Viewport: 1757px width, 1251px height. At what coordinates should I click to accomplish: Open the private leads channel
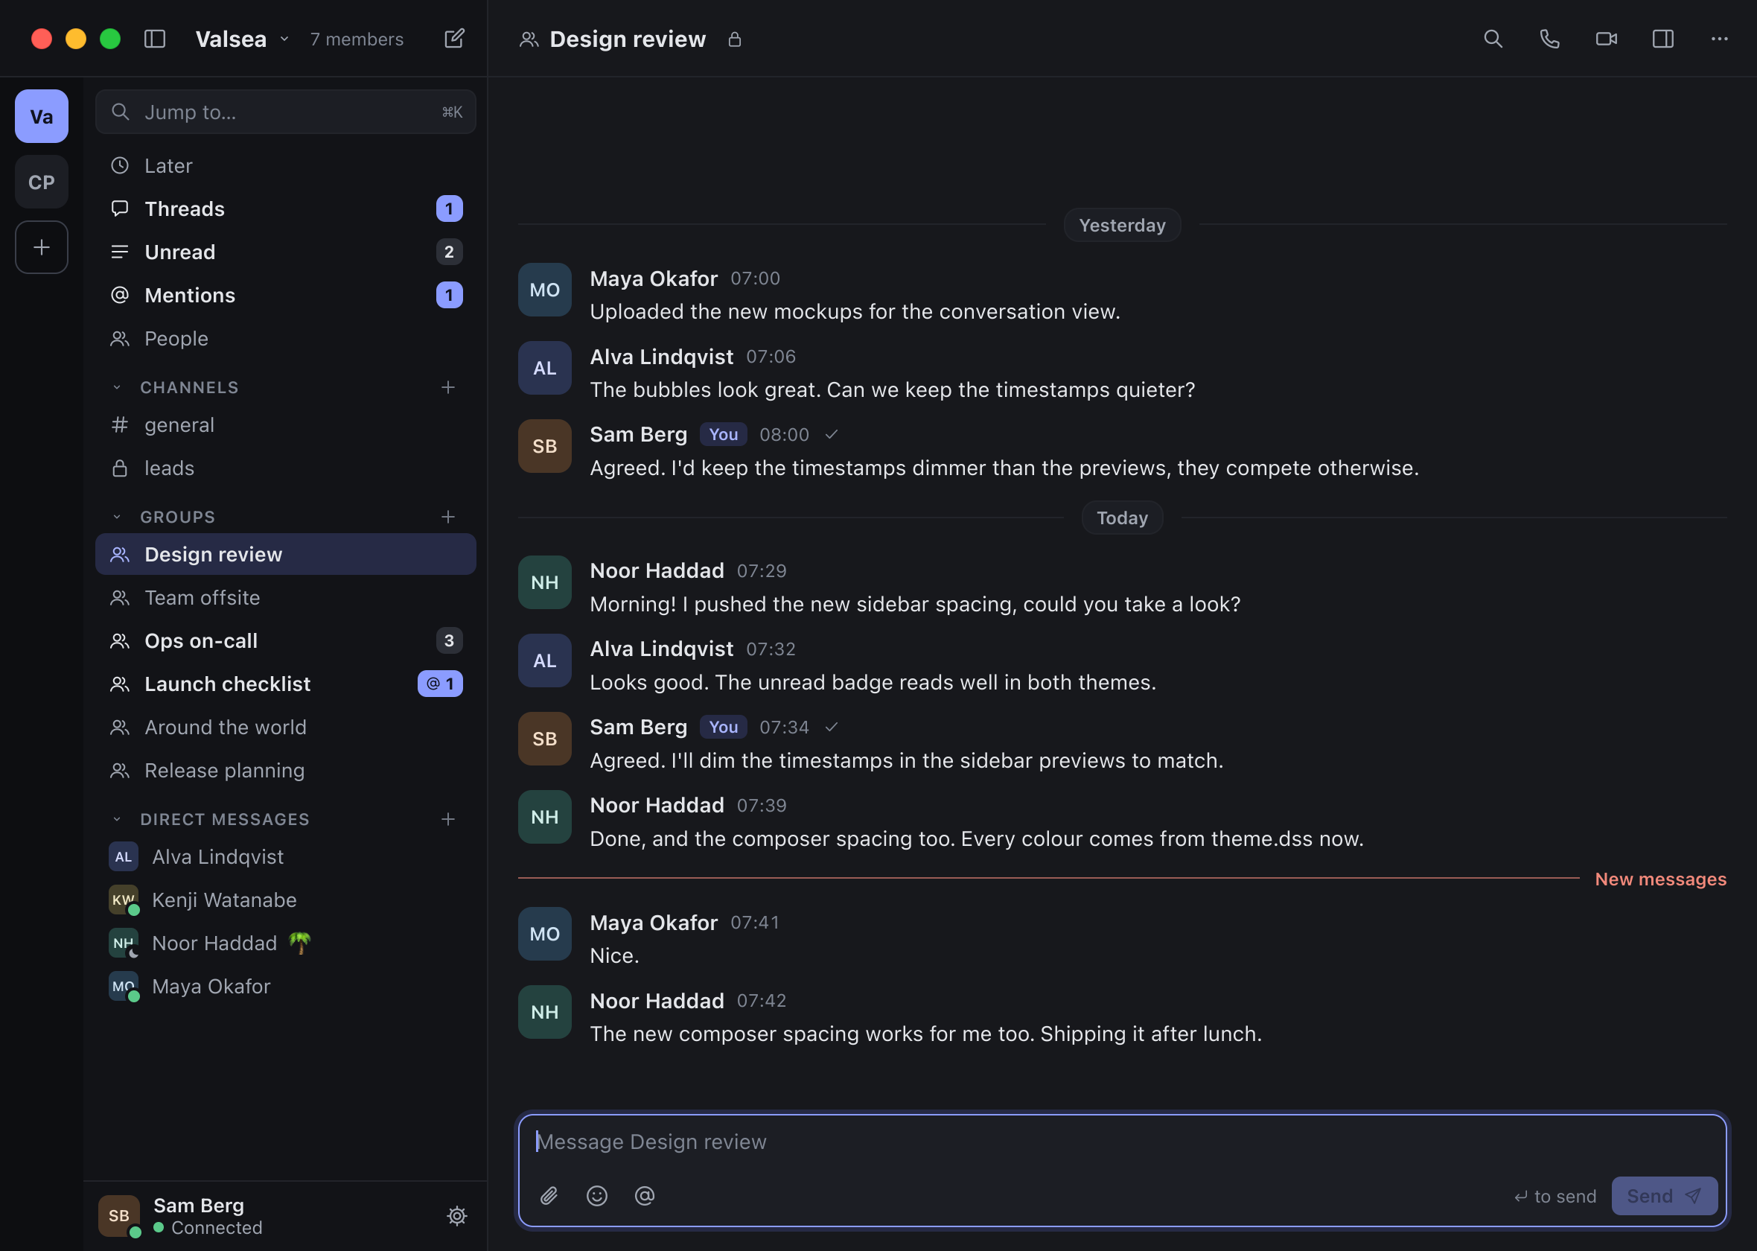286,468
